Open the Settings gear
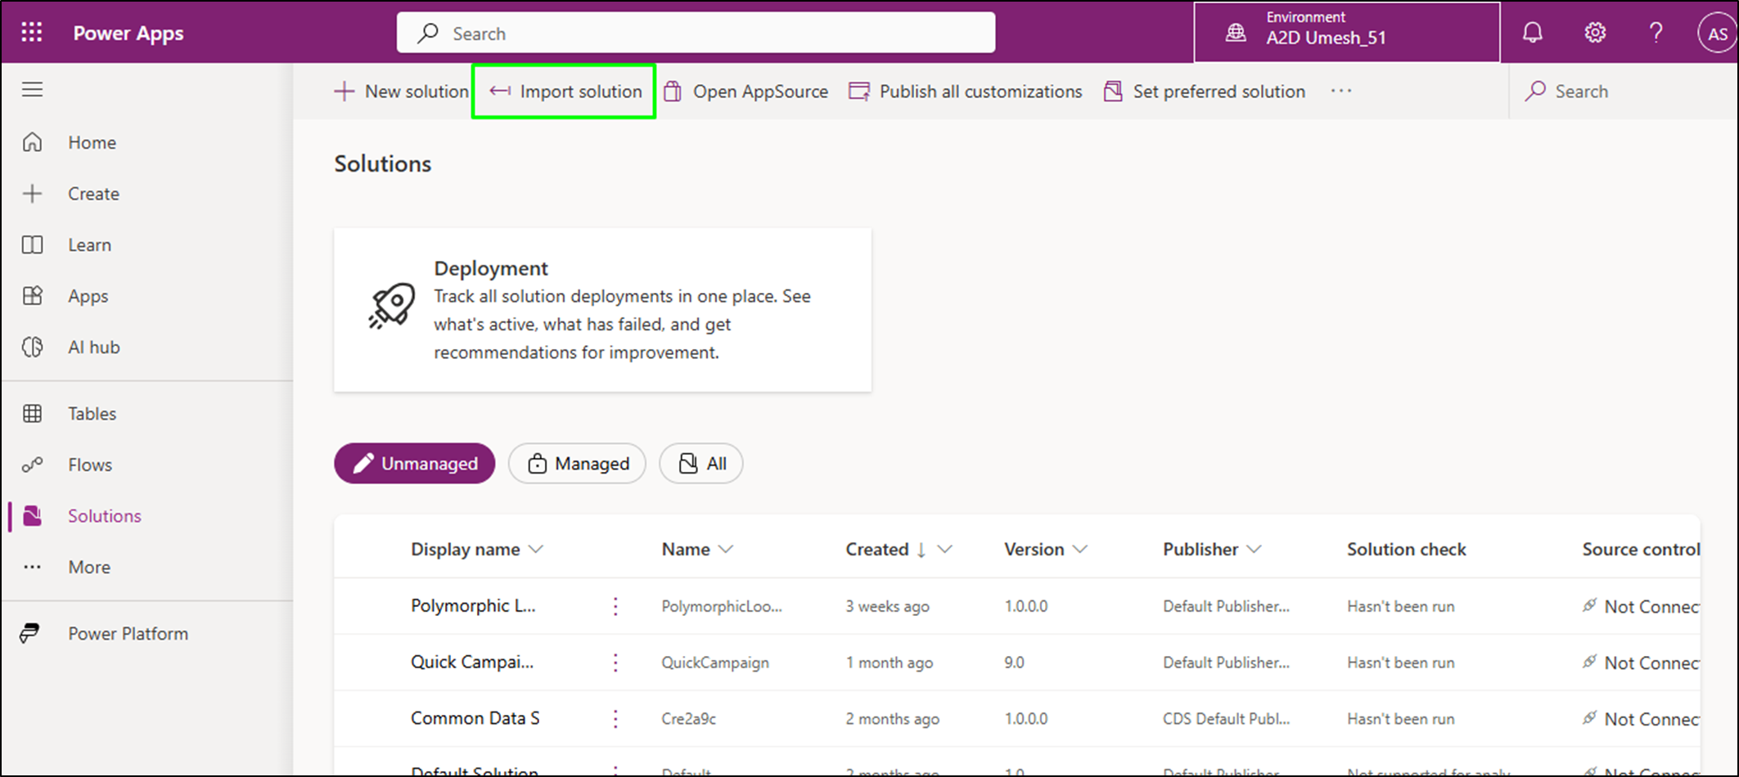The image size is (1739, 777). point(1594,32)
